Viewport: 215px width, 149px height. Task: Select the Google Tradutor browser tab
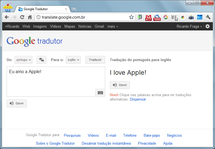point(42,9)
